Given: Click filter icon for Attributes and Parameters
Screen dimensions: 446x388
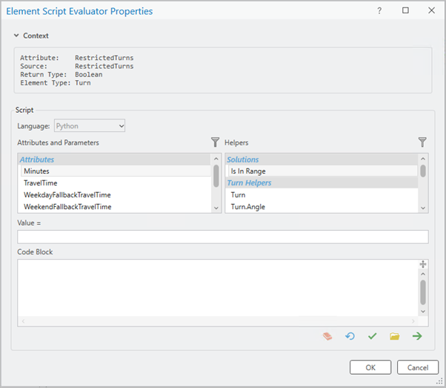Looking at the screenshot, I should click(x=216, y=142).
